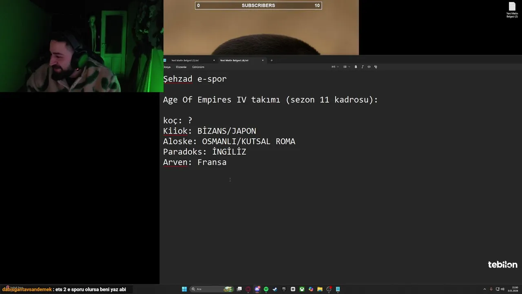Open Yeni Metin Belgesi (3) desktop file icon
This screenshot has height=294, width=522.
point(512,10)
